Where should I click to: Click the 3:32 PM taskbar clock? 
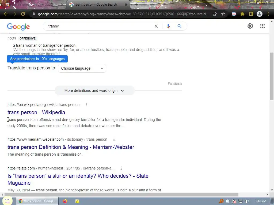click(260, 201)
